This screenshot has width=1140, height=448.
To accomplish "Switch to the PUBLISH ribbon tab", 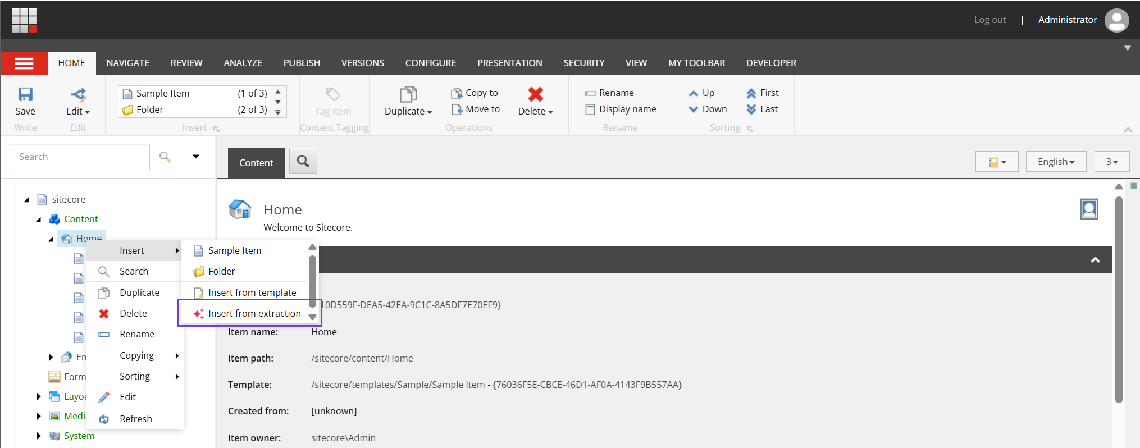I will click(302, 63).
